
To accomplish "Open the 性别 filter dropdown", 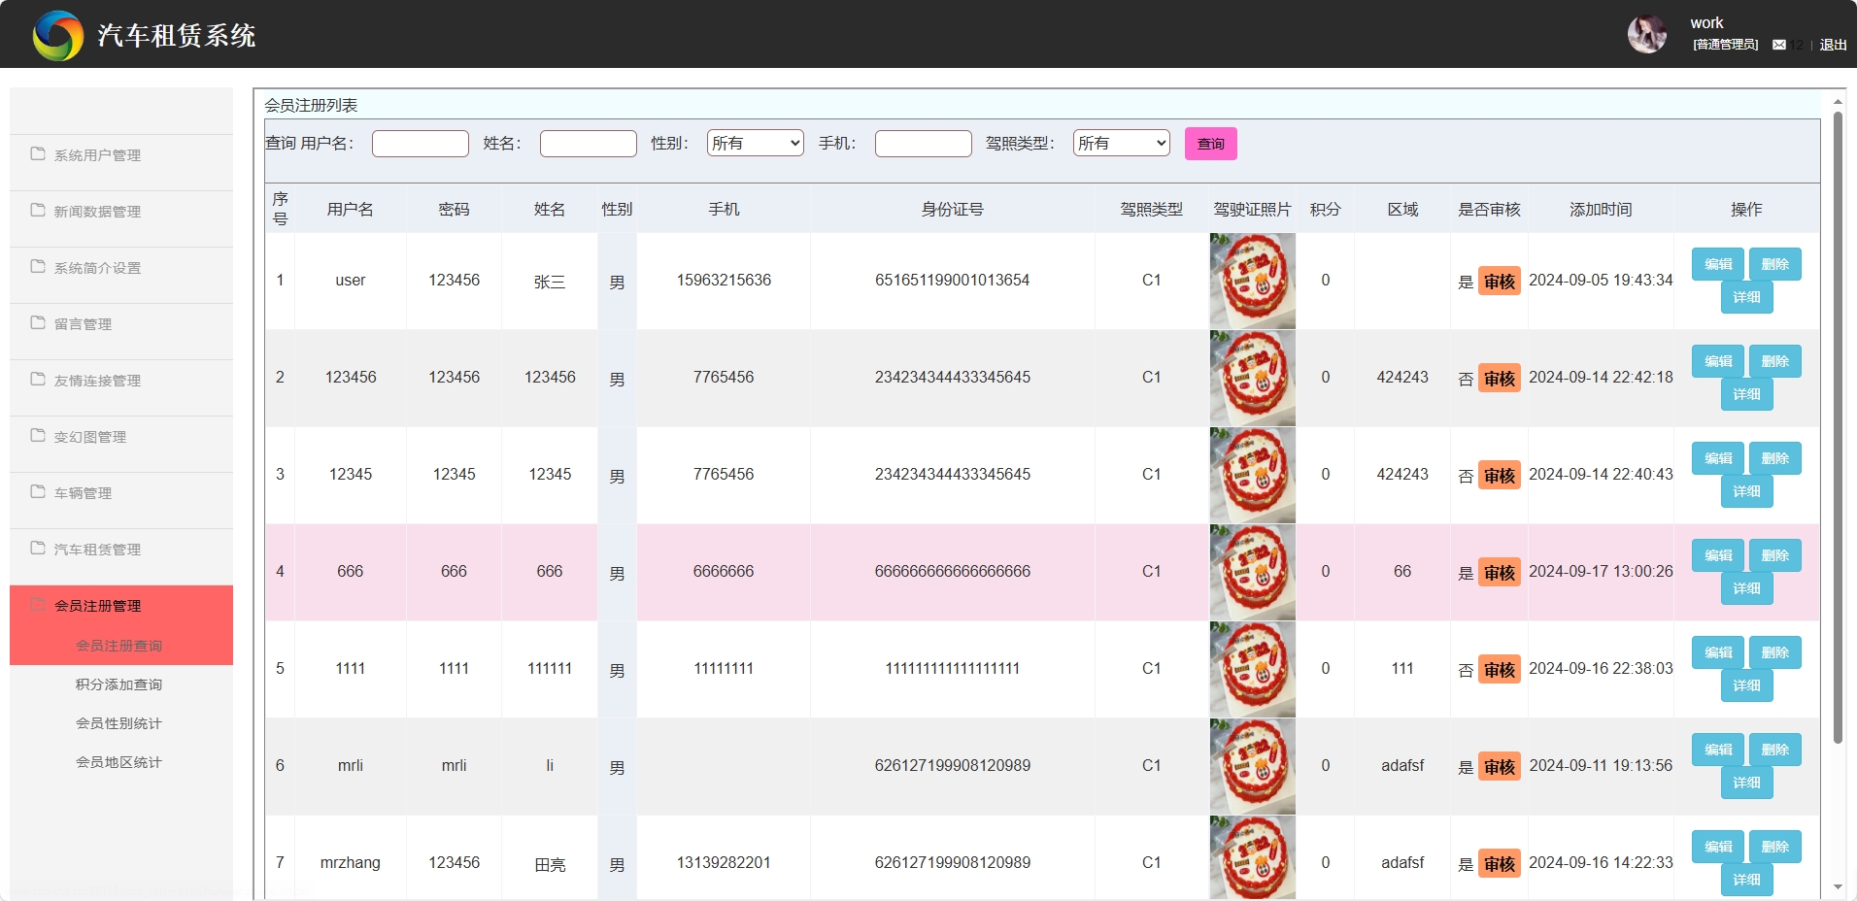I will 755,143.
